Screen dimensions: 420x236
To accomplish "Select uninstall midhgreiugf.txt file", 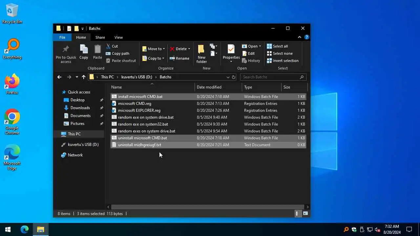I will click(x=208, y=145).
